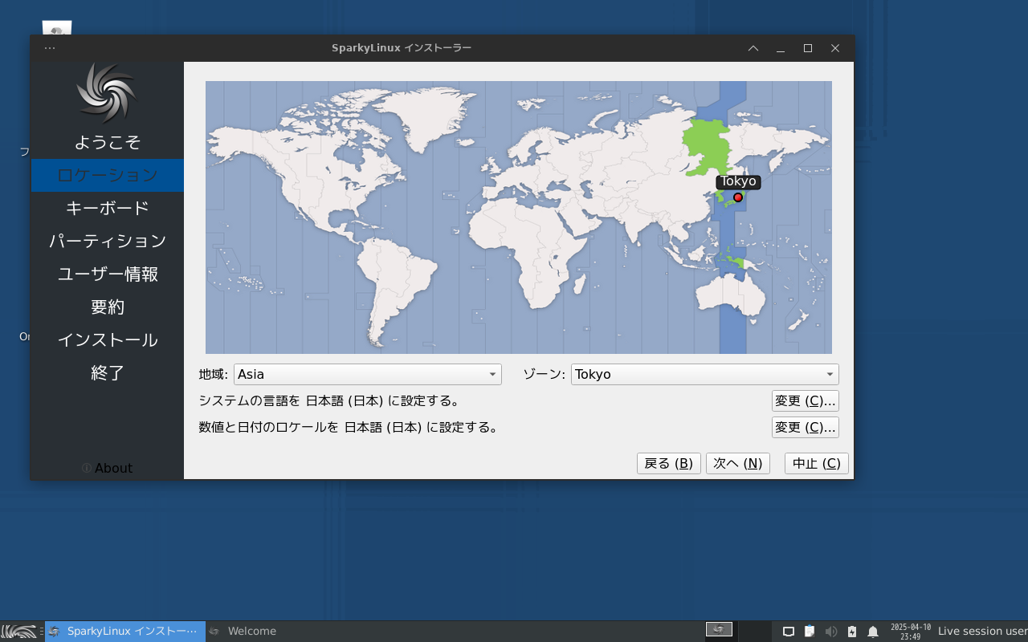Image resolution: width=1028 pixels, height=642 pixels.
Task: Select the ロケーション step in sidebar
Action: 108,175
